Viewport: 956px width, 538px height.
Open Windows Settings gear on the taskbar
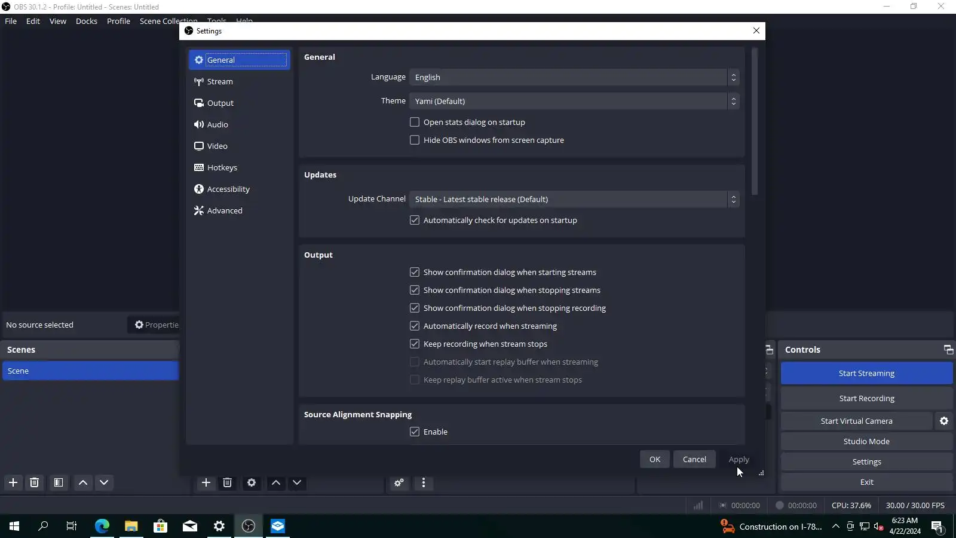tap(219, 526)
